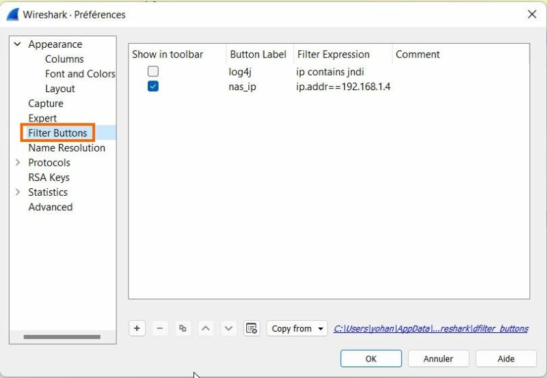Copy the selected filter entry icon
The width and height of the screenshot is (547, 378).
click(183, 328)
